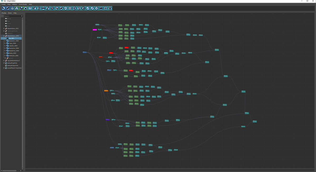316x172 pixels.
Task: Open the Display menu in the outliner
Action: coord(4,13)
